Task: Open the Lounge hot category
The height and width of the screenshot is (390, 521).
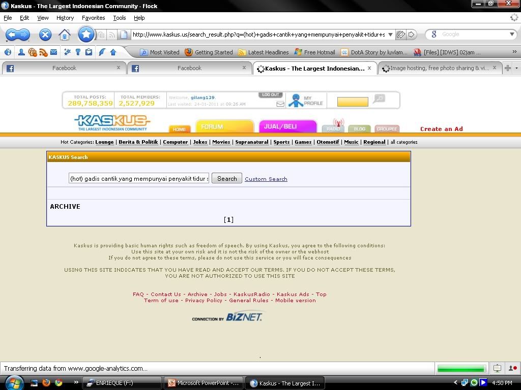Action: (104, 142)
